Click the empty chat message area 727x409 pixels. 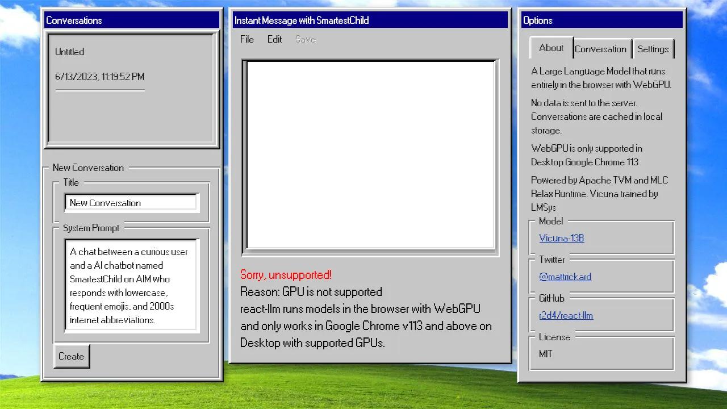click(370, 155)
